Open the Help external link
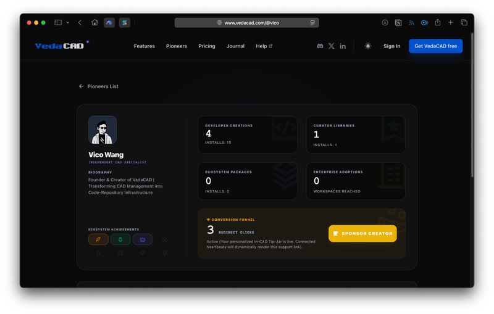 (x=264, y=46)
